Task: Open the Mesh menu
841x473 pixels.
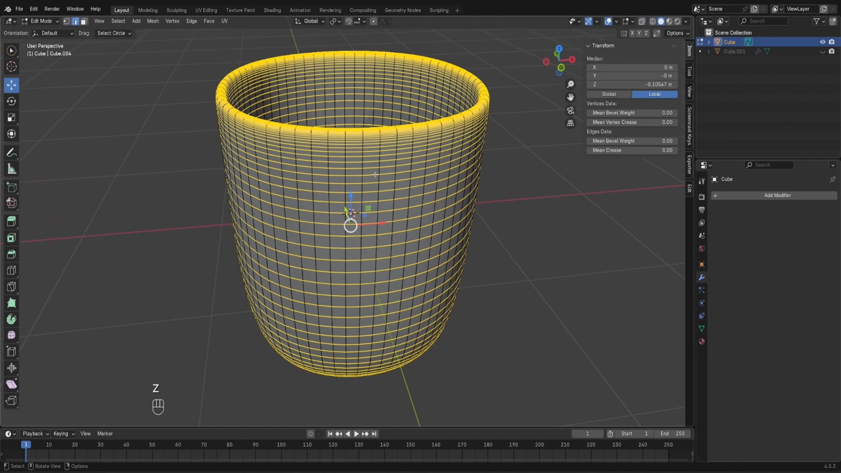Action: coord(152,21)
